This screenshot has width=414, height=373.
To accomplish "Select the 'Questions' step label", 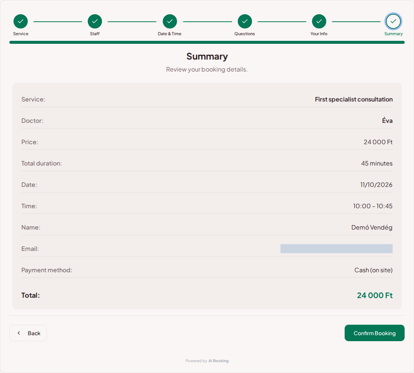I will (x=244, y=34).
